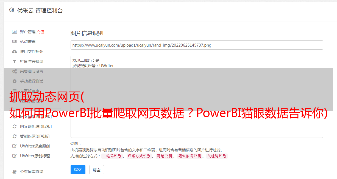Click the 智能伪原创[AI版] refresh icon
The width and height of the screenshot is (337, 179).
[x=15, y=136]
